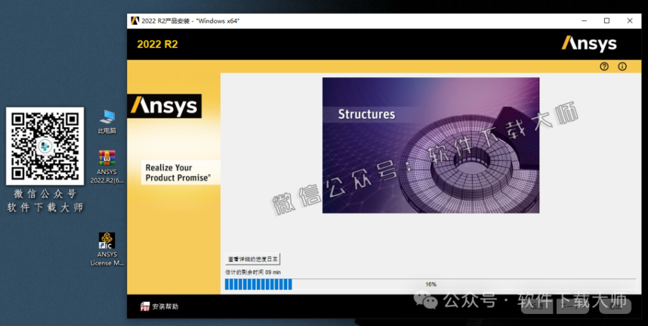Click the Ansys logo in the header
The width and height of the screenshot is (648, 326).
pos(589,44)
